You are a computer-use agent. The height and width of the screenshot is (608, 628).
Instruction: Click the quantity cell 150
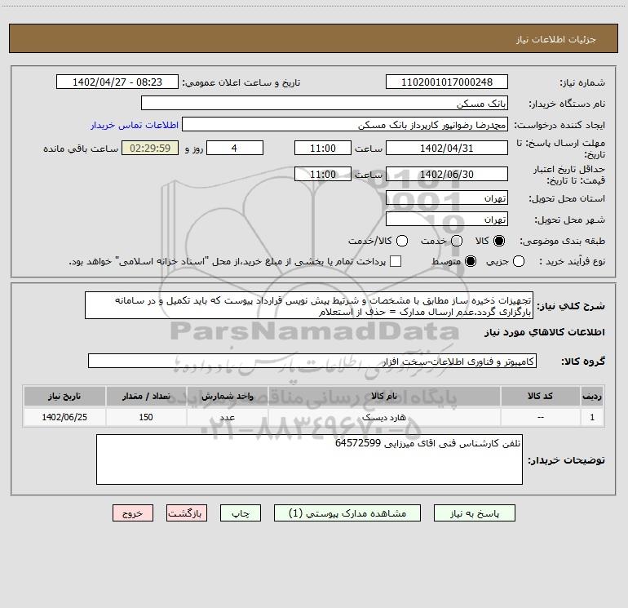(146, 417)
